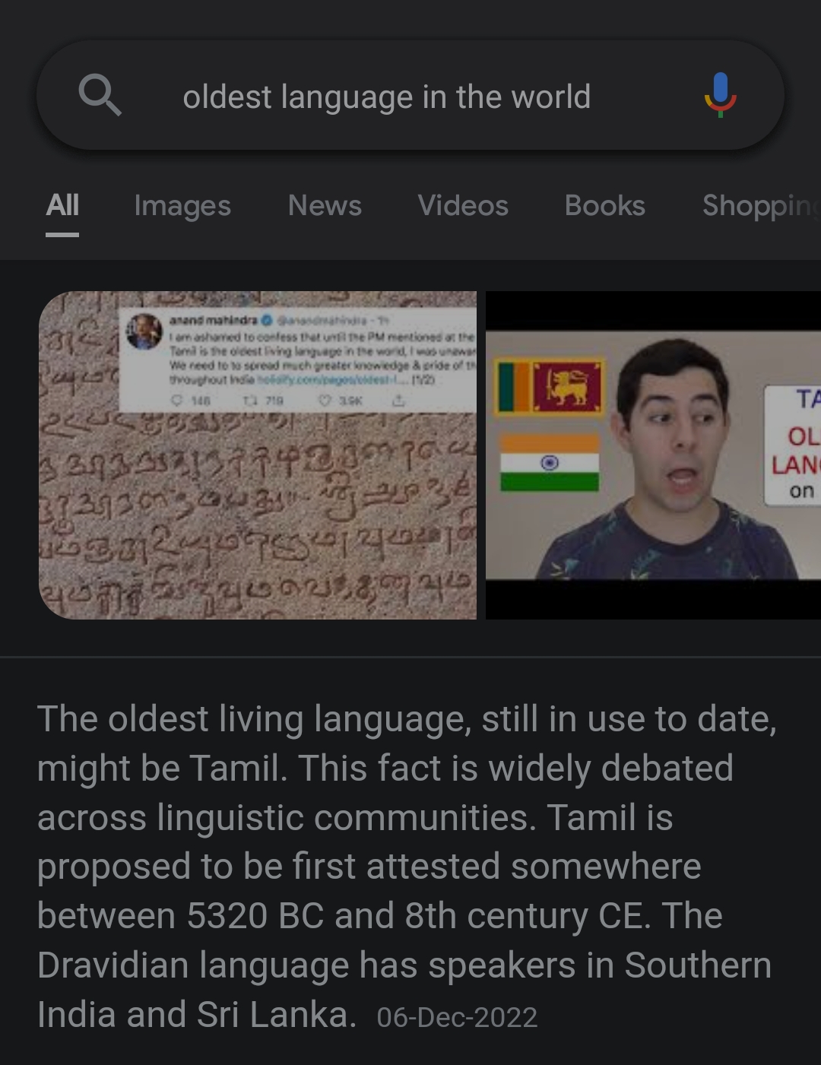Open the Tamil stone inscription image
The image size is (821, 1065).
pyautogui.click(x=258, y=455)
